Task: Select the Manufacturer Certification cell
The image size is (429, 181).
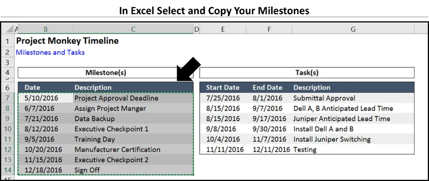Action: [x=133, y=149]
